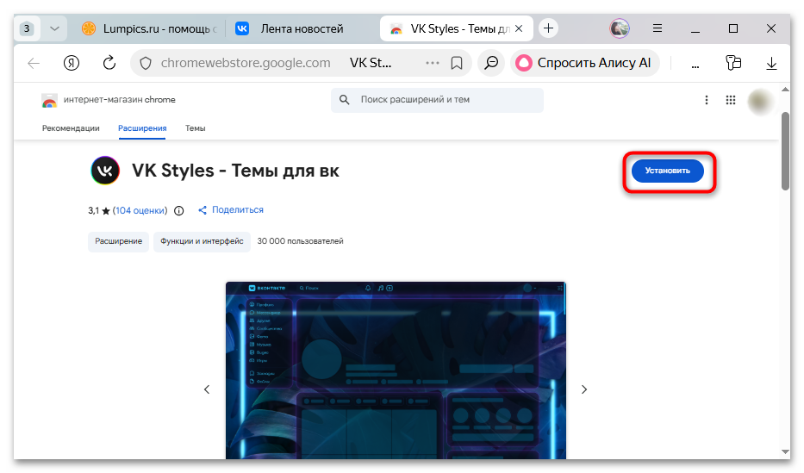Screen dimensions: 804x473
Task: Click the 30 000 пользователей text
Action: (300, 241)
